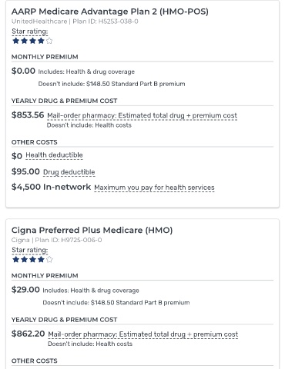Image resolution: width=285 pixels, height=369 pixels.
Task: Open the Drug deductible explanation
Action: [69, 172]
